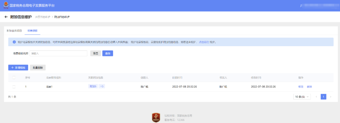
Task: Go back using the left arrow icon
Action: tap(6, 17)
